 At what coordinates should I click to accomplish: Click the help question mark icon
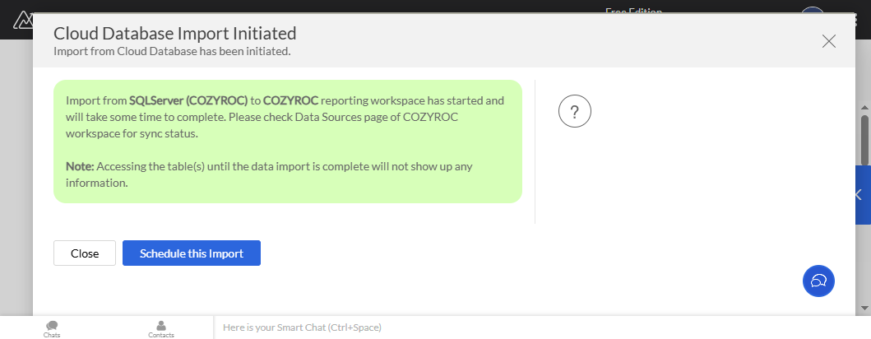tap(575, 112)
